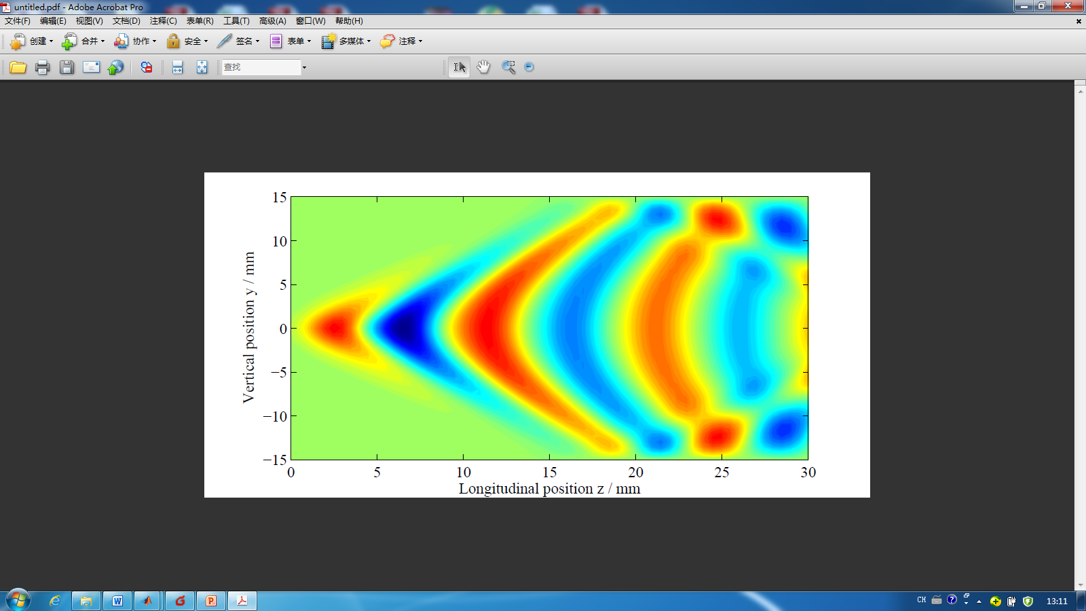Screen dimensions: 1086x611
Task: Open the 文件(F) menu
Action: pyautogui.click(x=18, y=21)
